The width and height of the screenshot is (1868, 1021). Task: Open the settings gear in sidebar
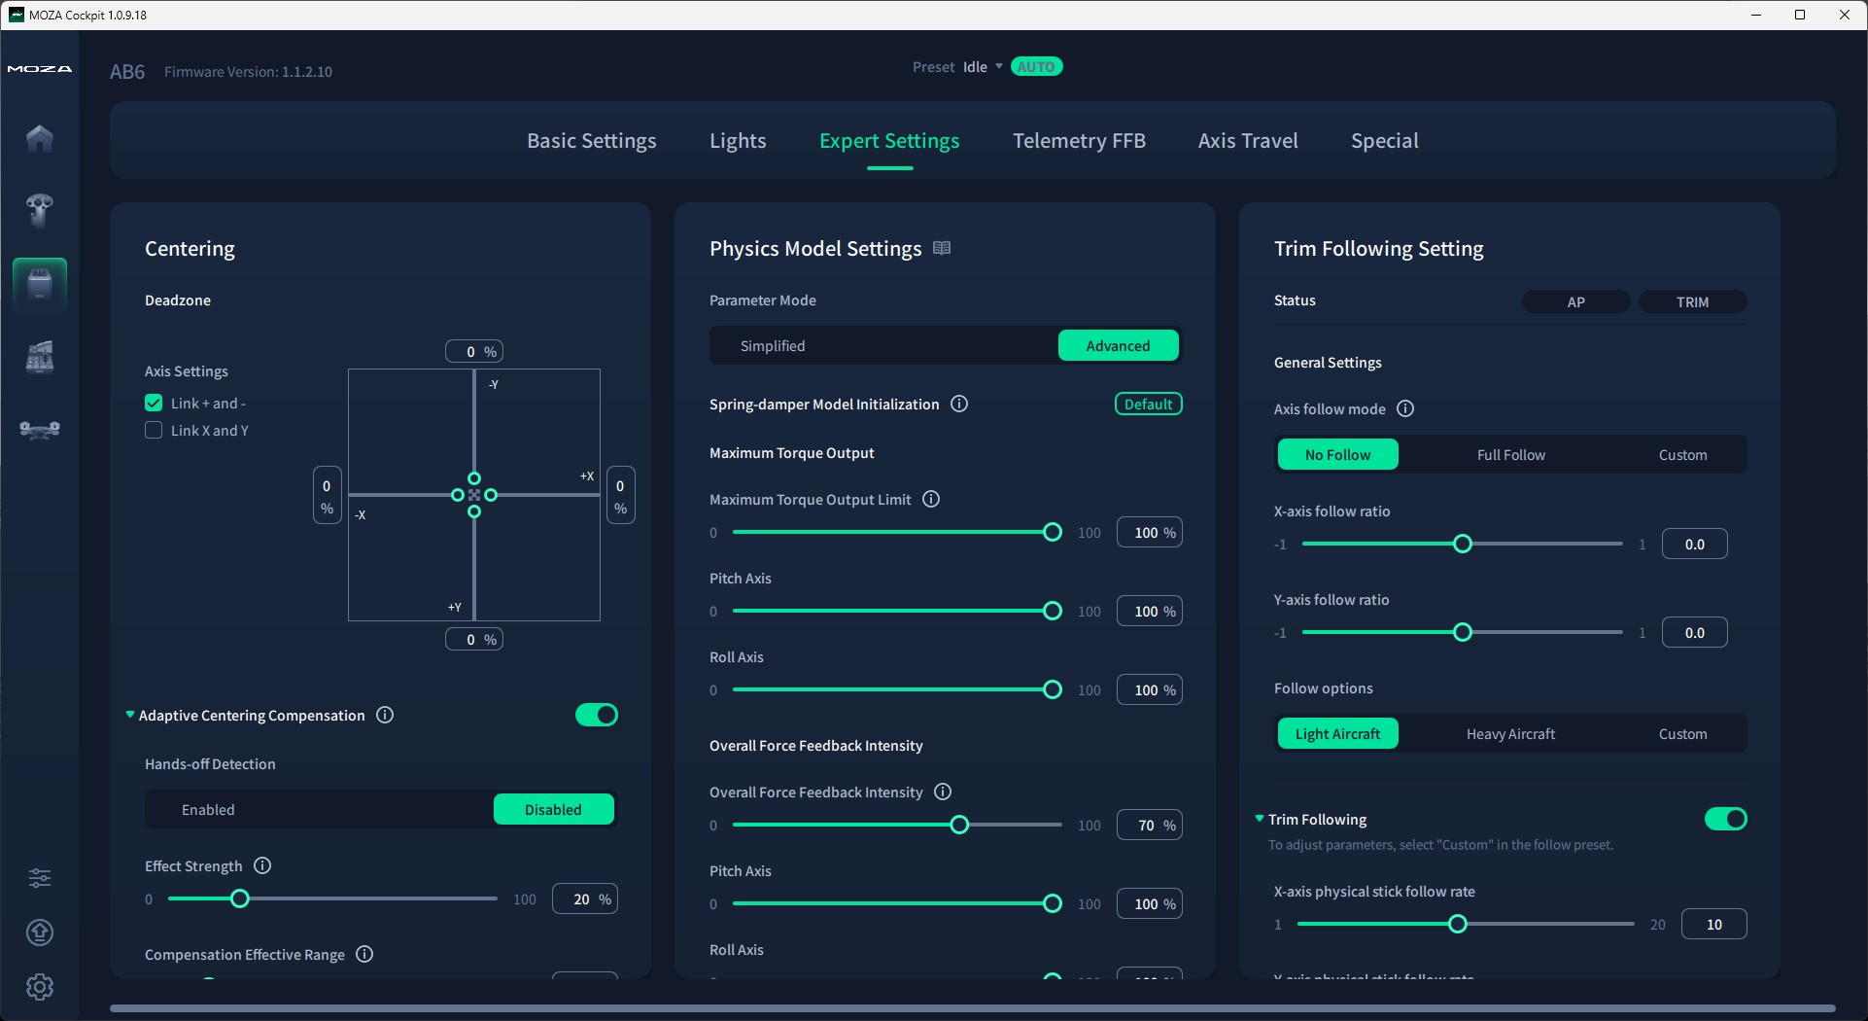point(40,987)
